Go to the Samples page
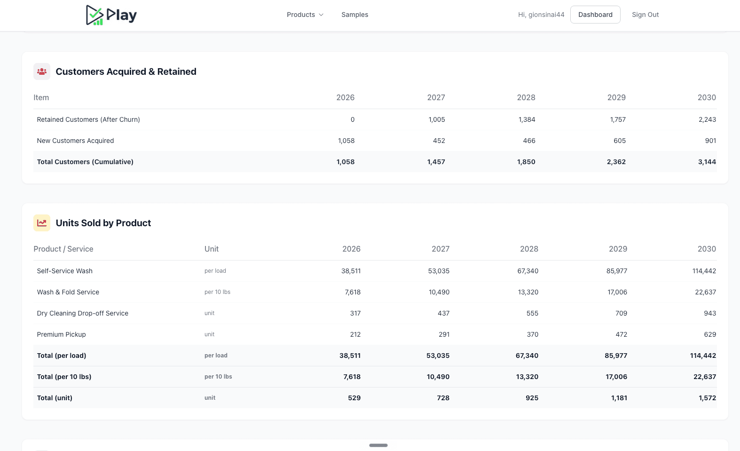This screenshot has height=451, width=740. [x=354, y=15]
